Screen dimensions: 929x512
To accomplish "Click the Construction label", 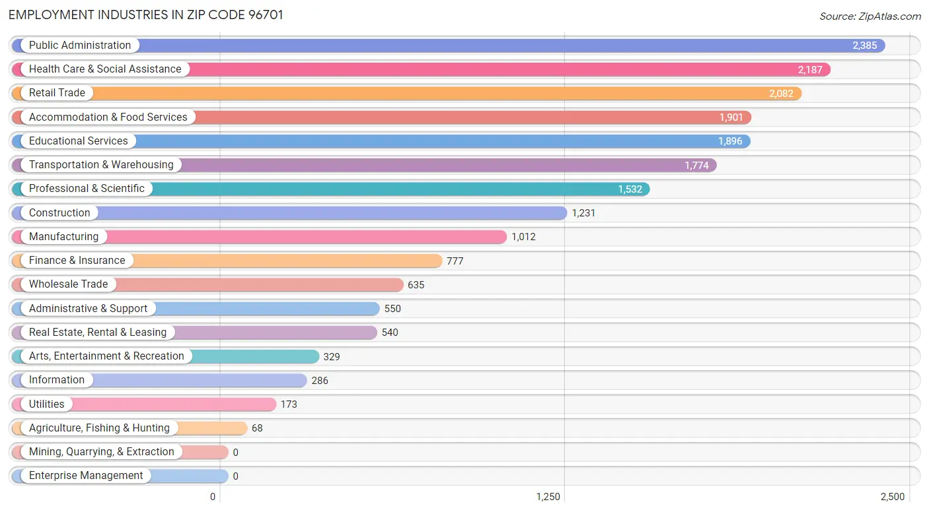I will pyautogui.click(x=59, y=213).
